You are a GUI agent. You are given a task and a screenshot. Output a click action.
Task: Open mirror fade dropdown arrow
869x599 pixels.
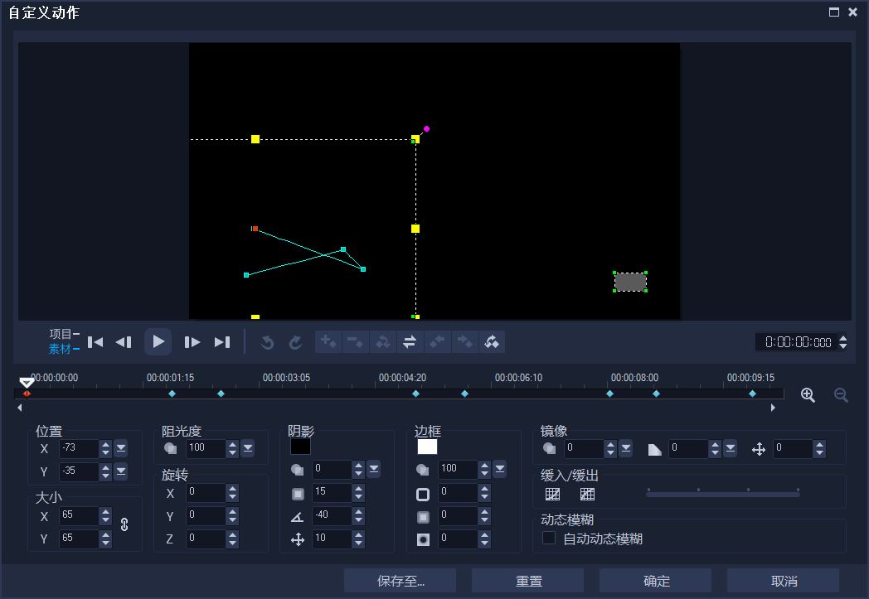click(x=731, y=448)
